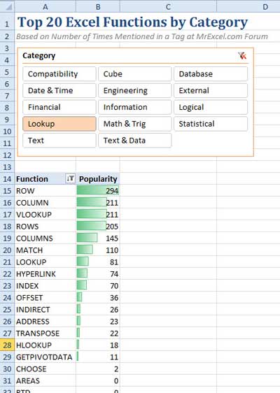Select highlighted row 28 header
Image resolution: width=280 pixels, height=393 pixels.
point(7,345)
